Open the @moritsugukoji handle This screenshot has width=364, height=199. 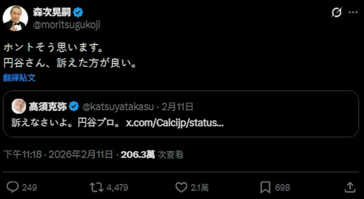coord(66,25)
